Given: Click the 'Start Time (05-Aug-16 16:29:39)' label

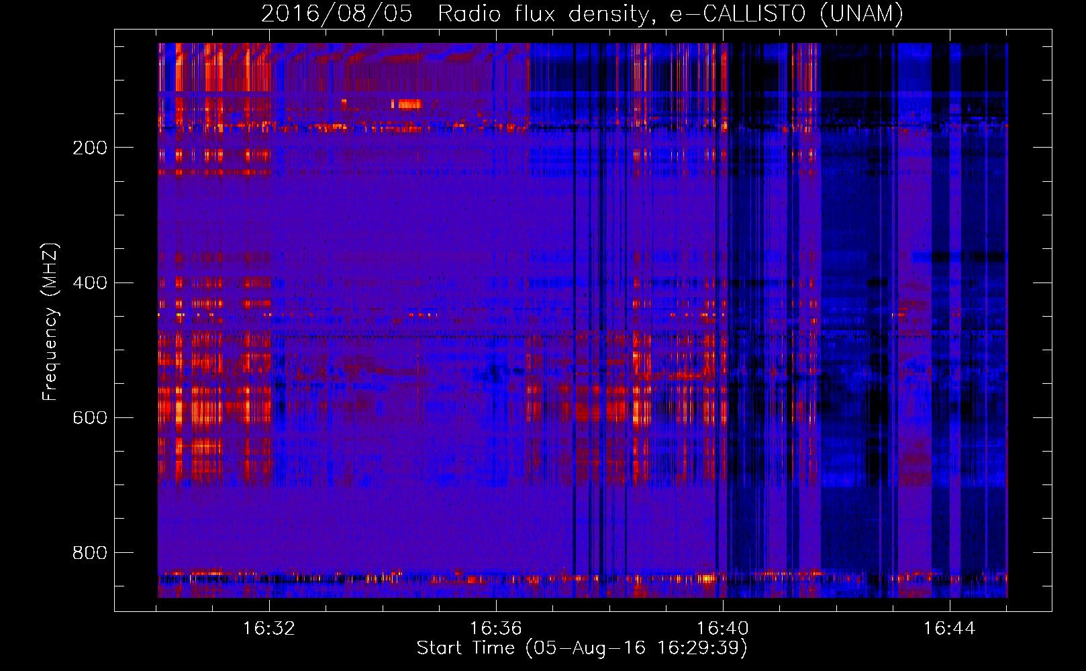Looking at the screenshot, I should tap(582, 648).
